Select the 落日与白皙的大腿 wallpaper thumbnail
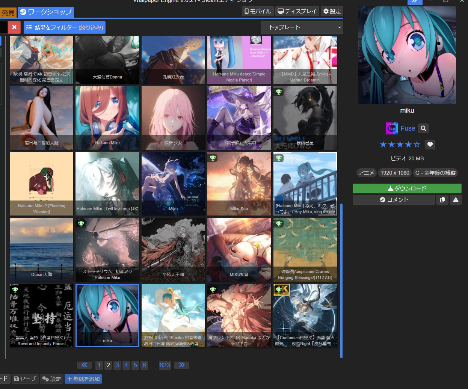 click(x=42, y=118)
